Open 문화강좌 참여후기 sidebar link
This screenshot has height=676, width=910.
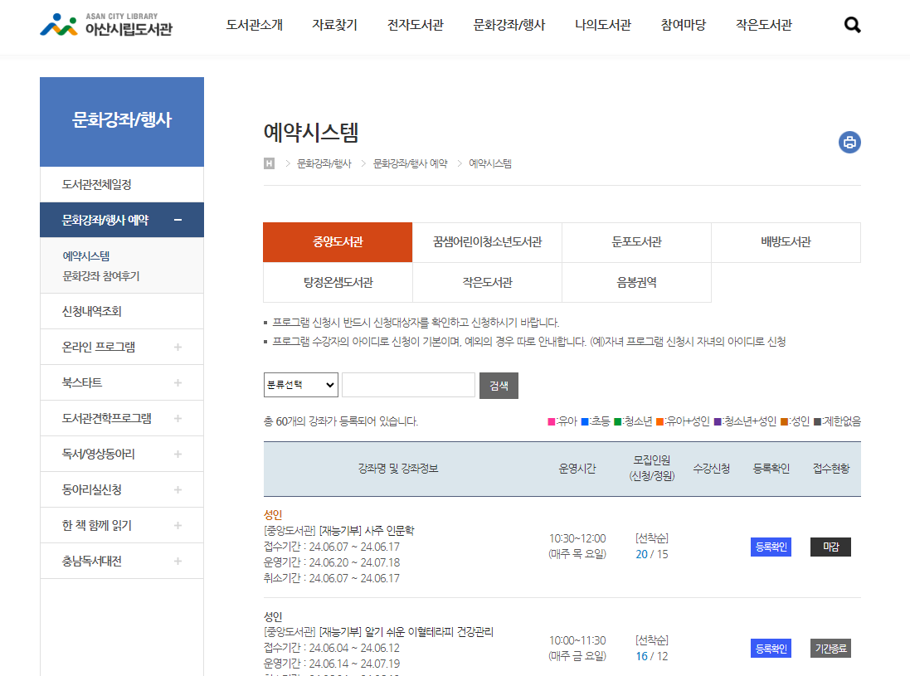coord(101,276)
